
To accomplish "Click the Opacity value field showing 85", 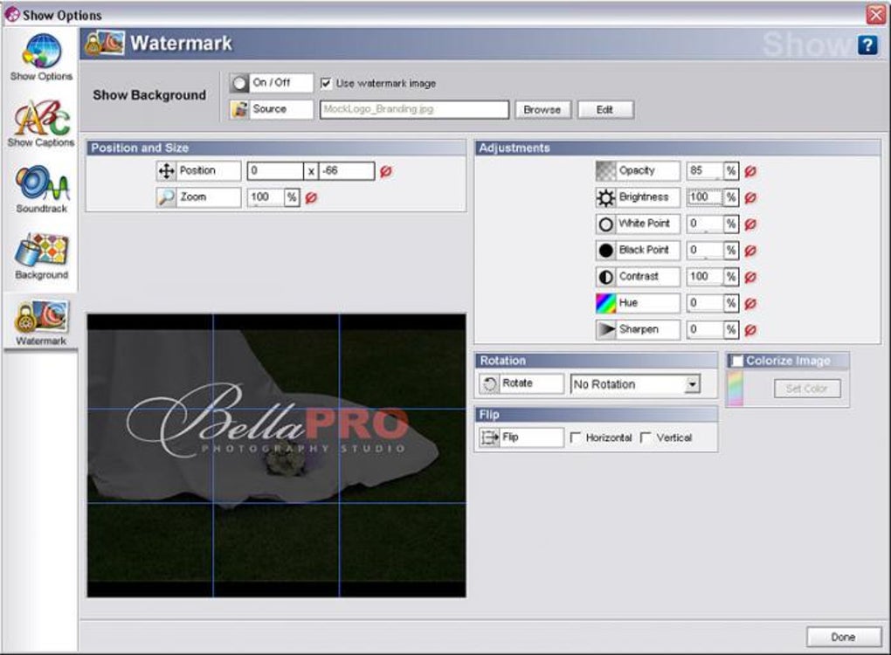I will tap(705, 170).
